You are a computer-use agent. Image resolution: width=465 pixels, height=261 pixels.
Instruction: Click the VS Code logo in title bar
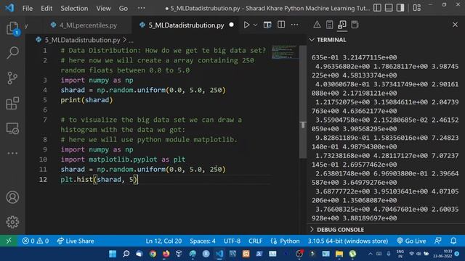9,8
